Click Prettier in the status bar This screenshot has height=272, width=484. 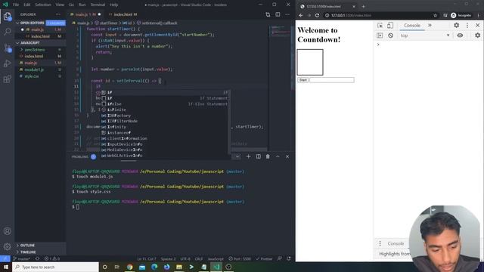(x=264, y=258)
